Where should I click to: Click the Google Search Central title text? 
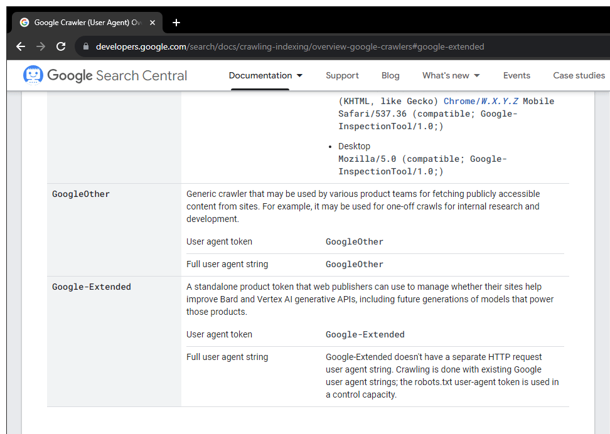(x=117, y=75)
